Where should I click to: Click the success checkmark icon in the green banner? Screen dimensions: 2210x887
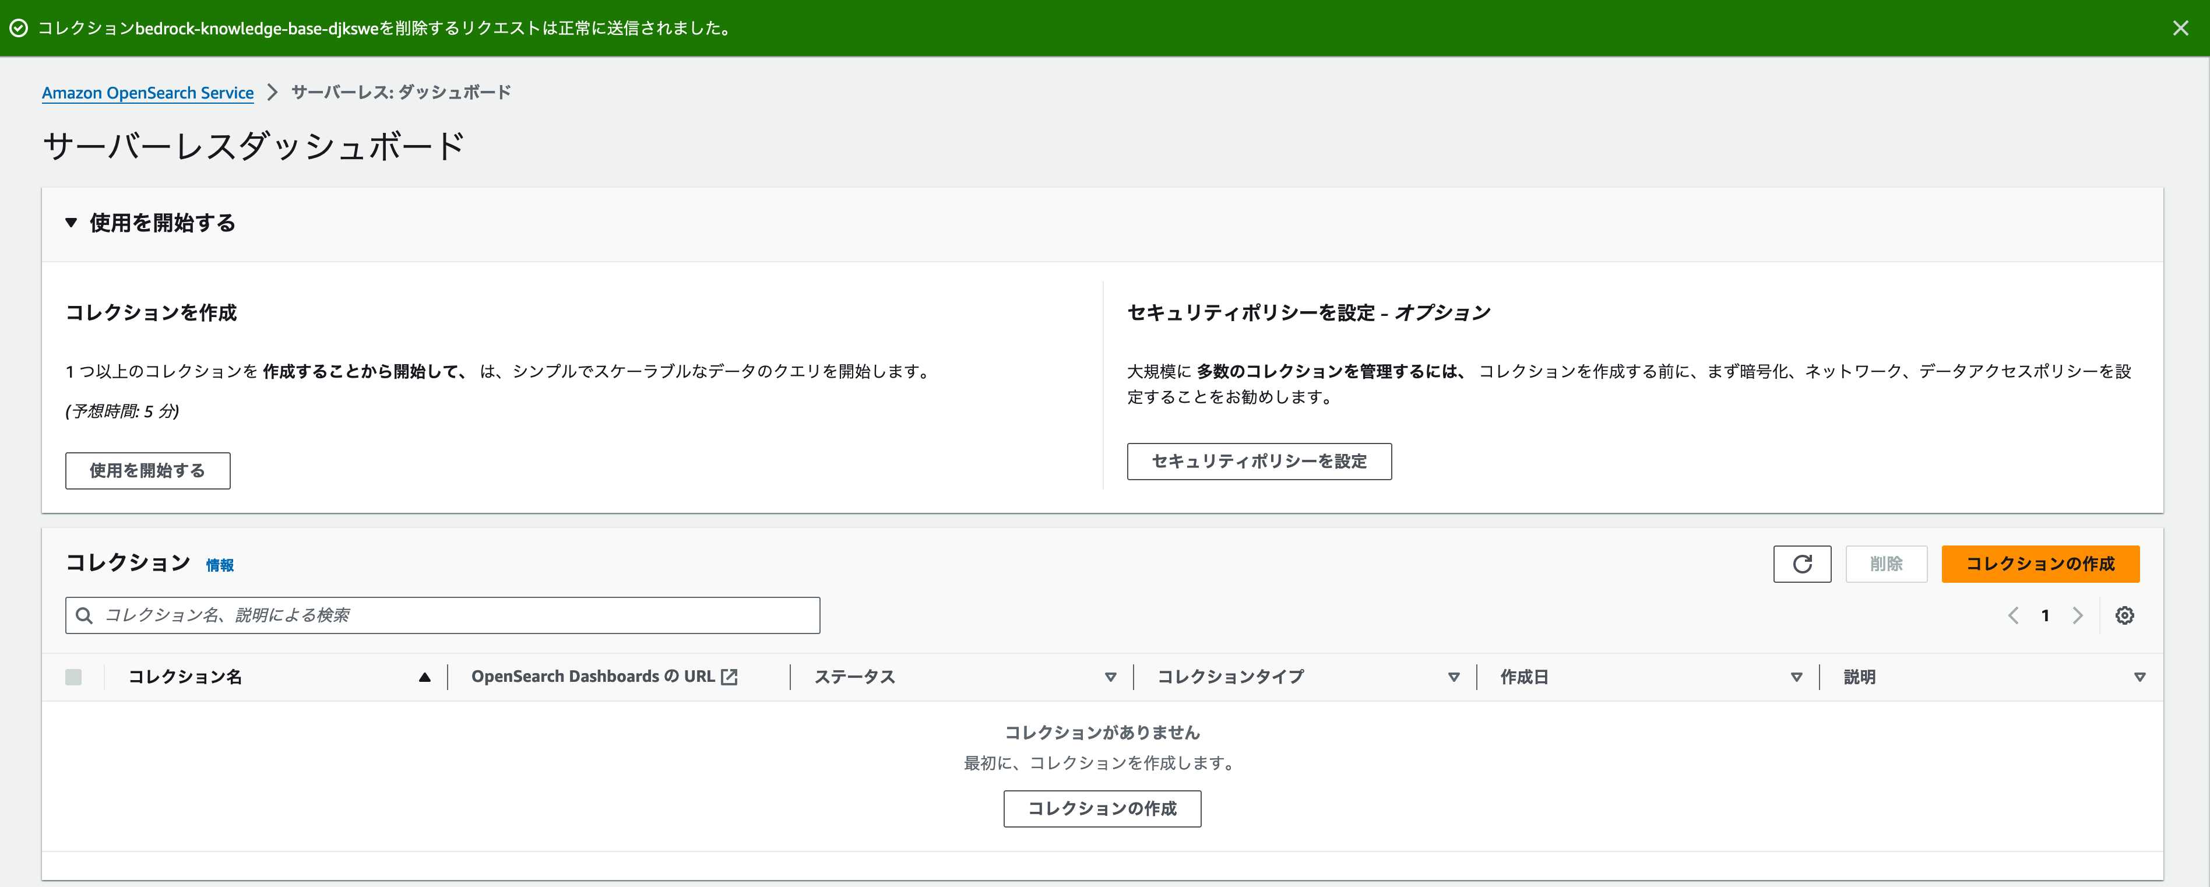click(x=18, y=27)
